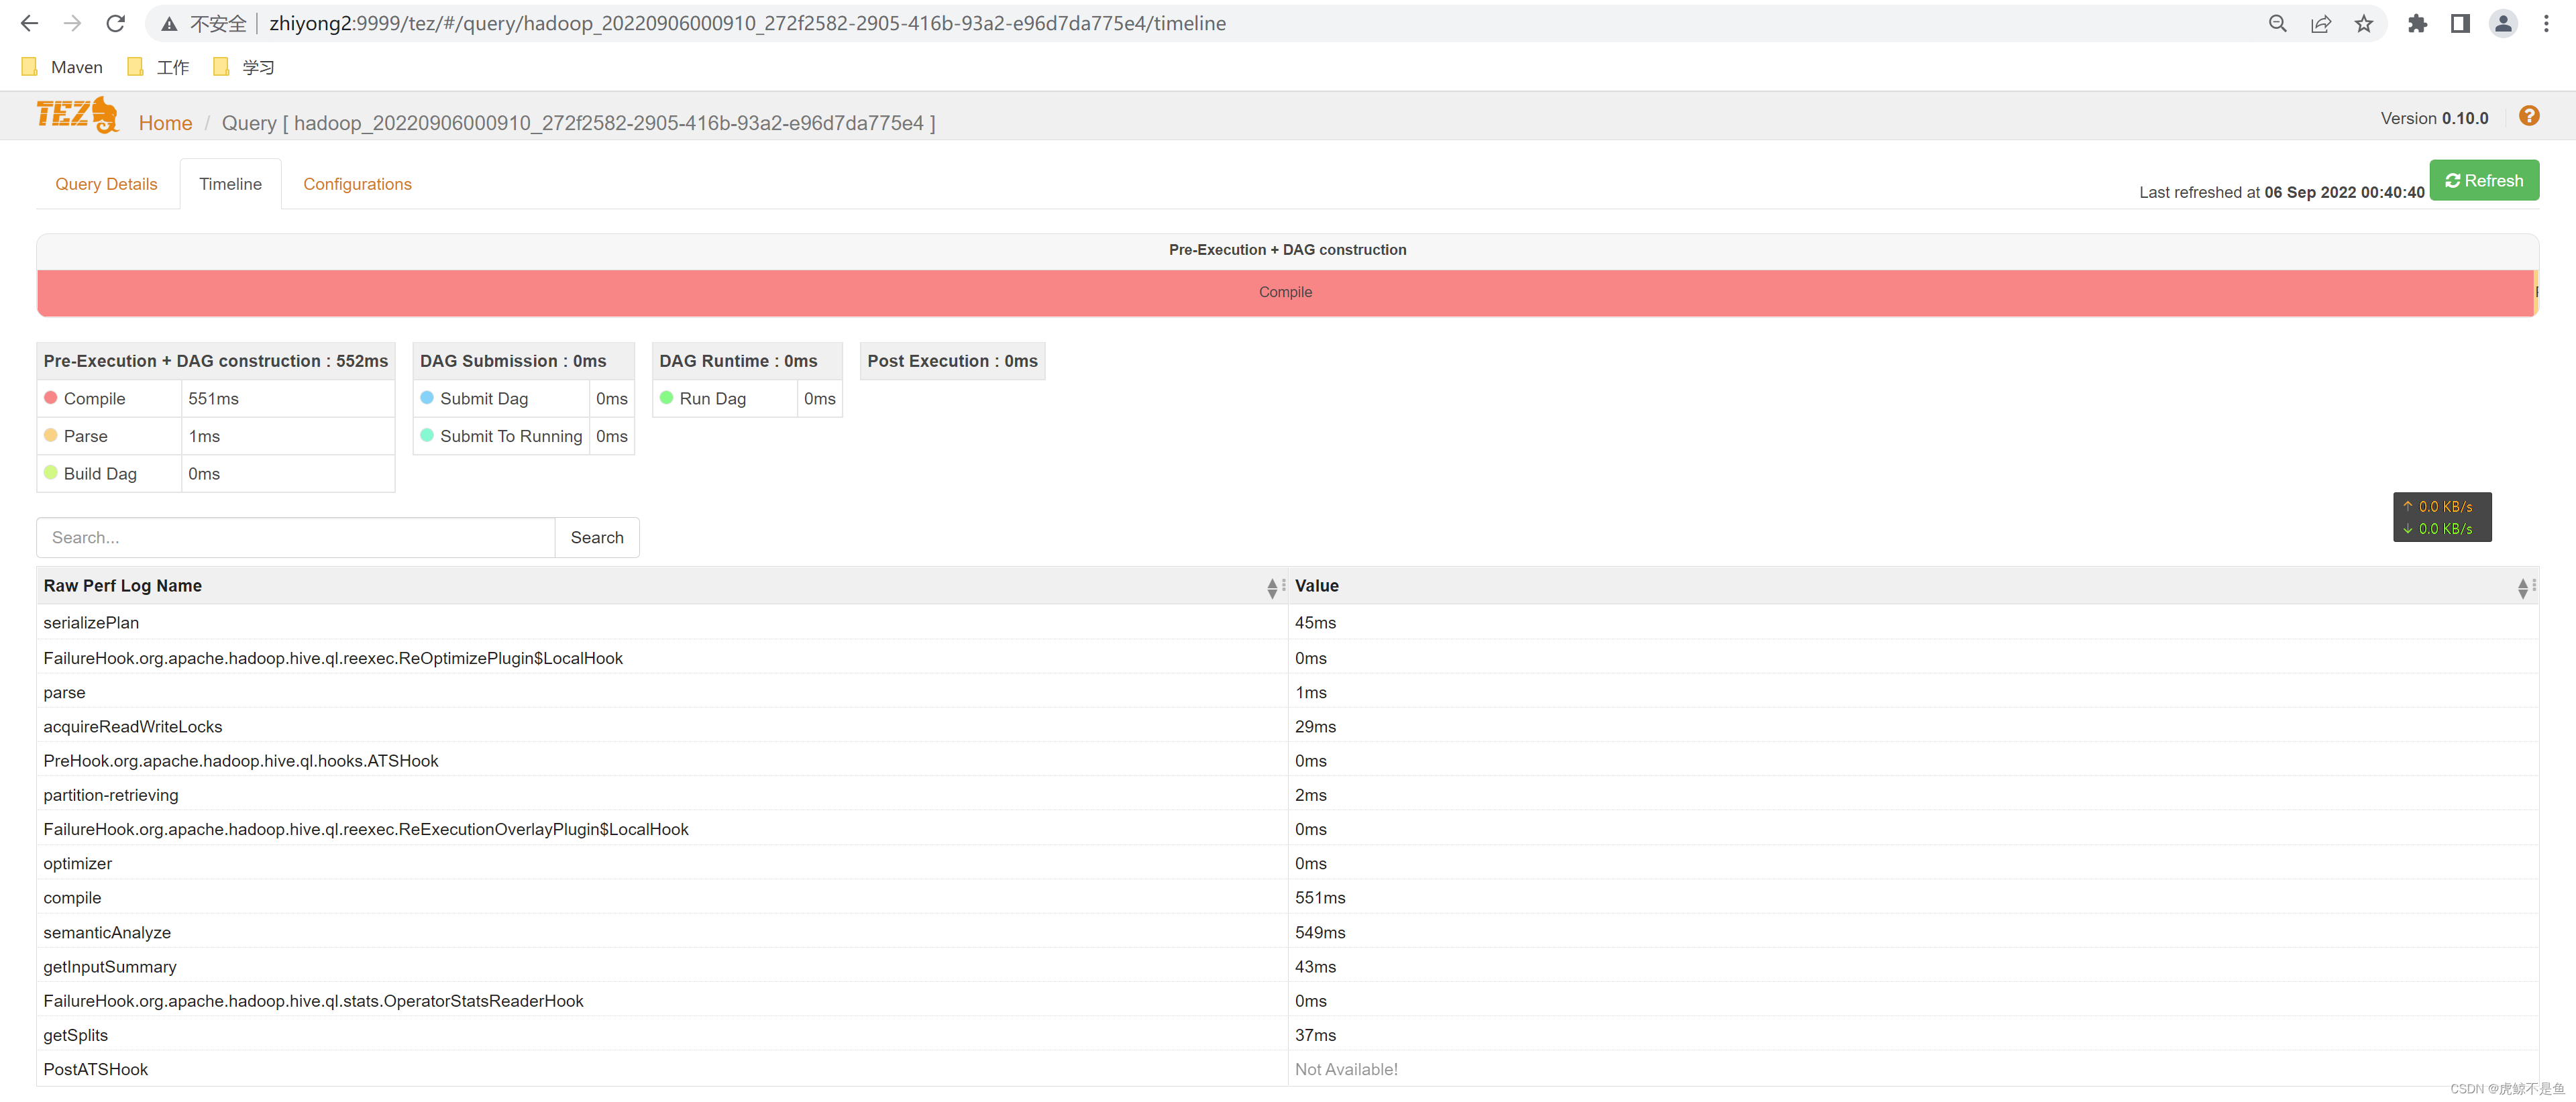Click the bookmark star icon
This screenshot has width=2576, height=1102.
tap(2363, 23)
